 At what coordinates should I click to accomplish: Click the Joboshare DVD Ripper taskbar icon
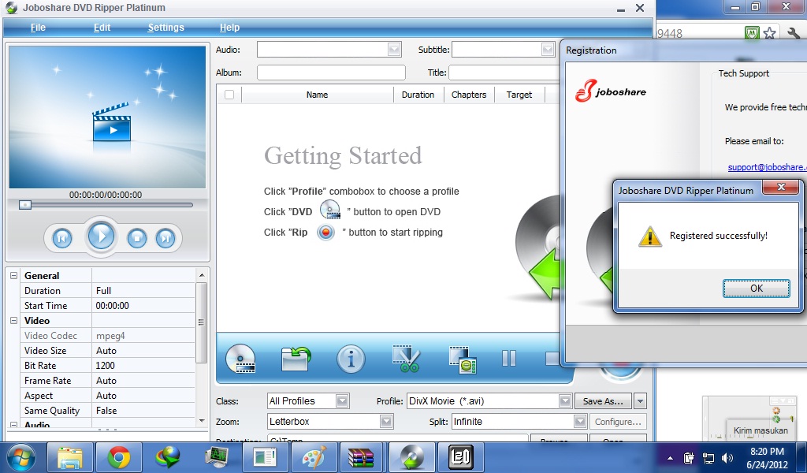tap(411, 457)
